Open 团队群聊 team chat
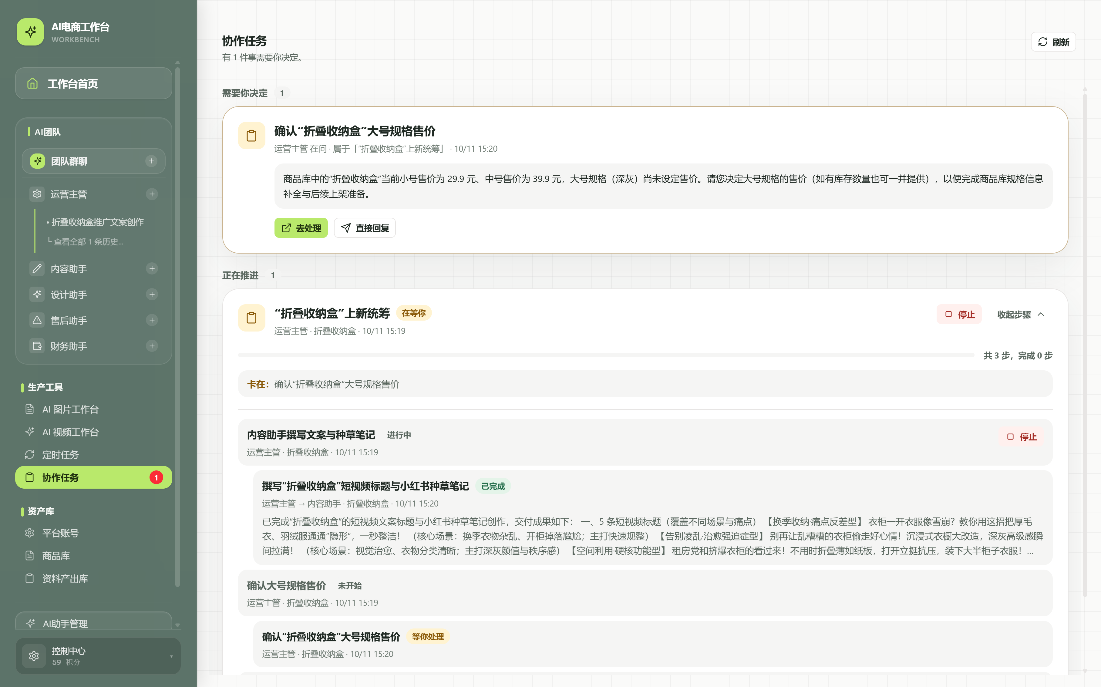 coord(93,161)
